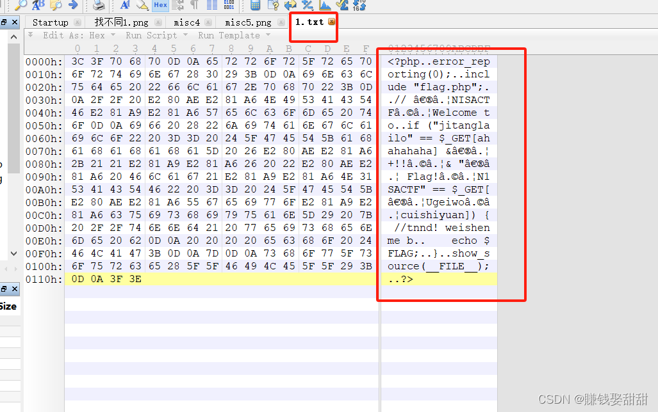Open Find in Files tool
This screenshot has width=658, height=412.
(56, 5)
